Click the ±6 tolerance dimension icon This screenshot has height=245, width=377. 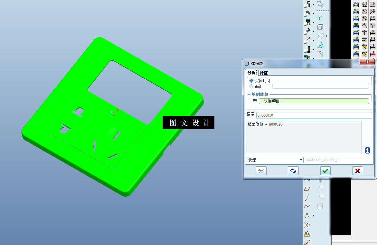[x=356, y=39]
